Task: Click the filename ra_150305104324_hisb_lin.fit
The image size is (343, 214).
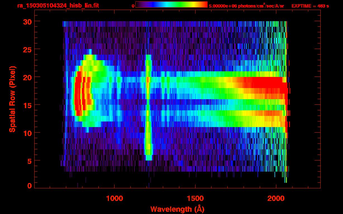Action: (x=58, y=6)
